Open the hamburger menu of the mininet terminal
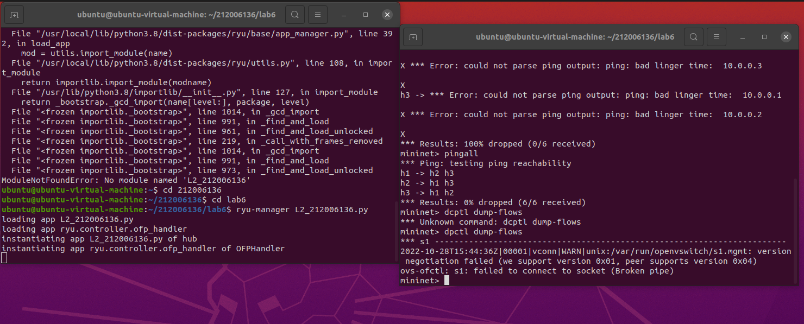This screenshot has height=324, width=804. click(717, 37)
